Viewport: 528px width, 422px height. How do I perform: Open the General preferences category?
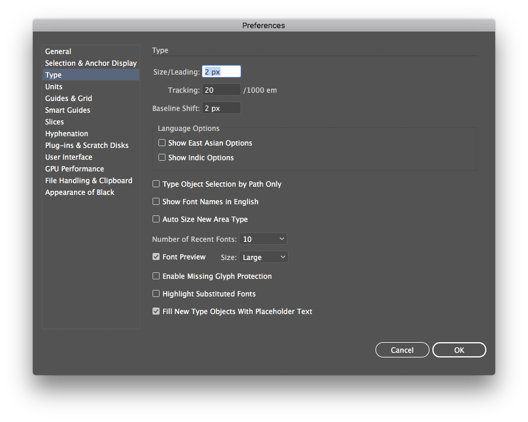[x=58, y=52]
